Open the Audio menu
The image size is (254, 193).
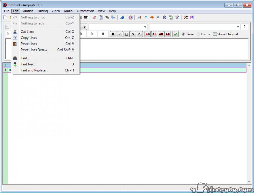pyautogui.click(x=68, y=11)
